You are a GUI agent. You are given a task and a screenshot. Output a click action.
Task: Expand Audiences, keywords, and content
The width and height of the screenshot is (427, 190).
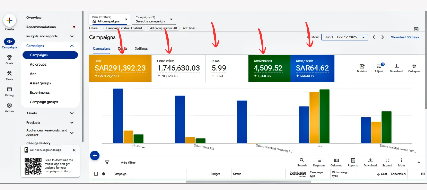click(72, 133)
